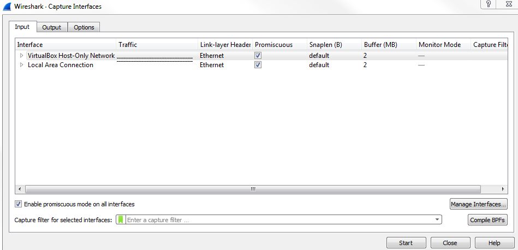Screen dimensions: 518x250
Task: Click the title bar help question mark
Action: coord(489,4)
